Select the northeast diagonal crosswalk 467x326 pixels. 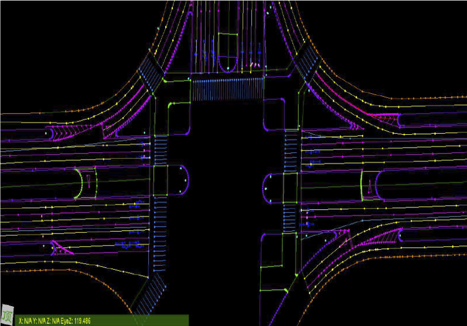[304, 62]
